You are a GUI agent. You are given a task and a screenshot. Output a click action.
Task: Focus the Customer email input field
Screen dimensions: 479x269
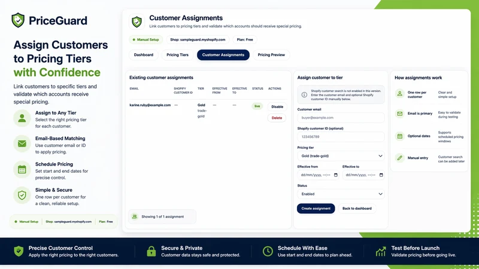point(341,118)
